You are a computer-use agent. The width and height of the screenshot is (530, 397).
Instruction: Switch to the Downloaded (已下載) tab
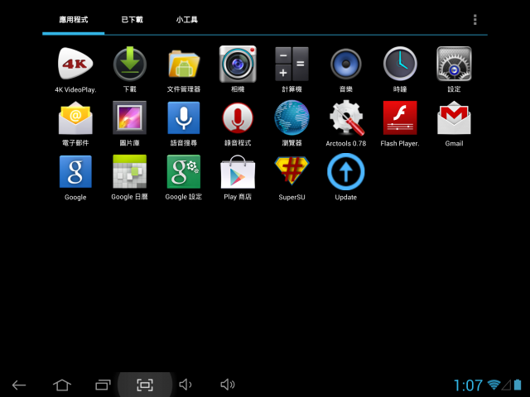132,20
